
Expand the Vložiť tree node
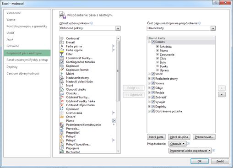(x=149, y=74)
